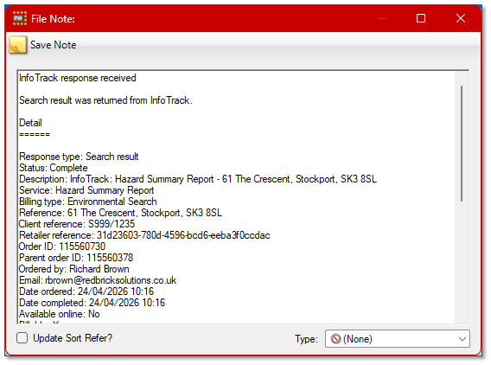Click the red prohibited icon beside (None)
Image resolution: width=491 pixels, height=365 pixels.
(335, 339)
